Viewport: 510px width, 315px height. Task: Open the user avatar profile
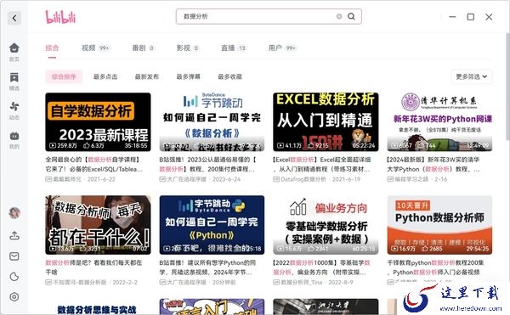14,213
